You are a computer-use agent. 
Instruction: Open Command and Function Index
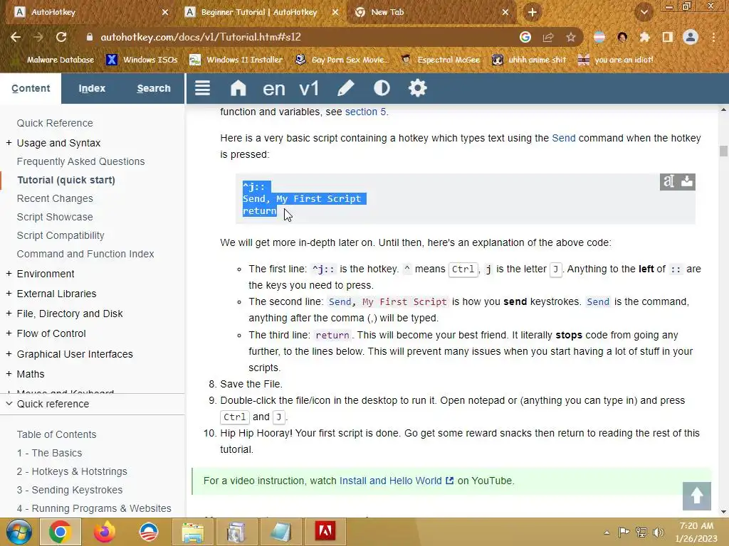85,254
